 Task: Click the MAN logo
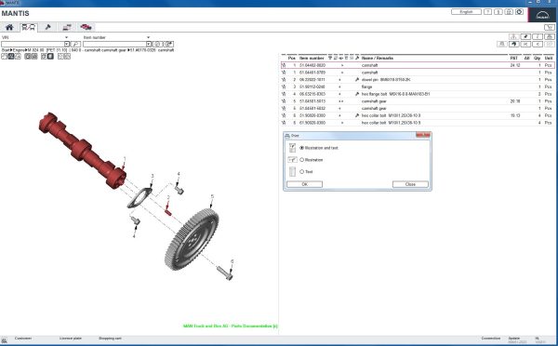pos(542,15)
